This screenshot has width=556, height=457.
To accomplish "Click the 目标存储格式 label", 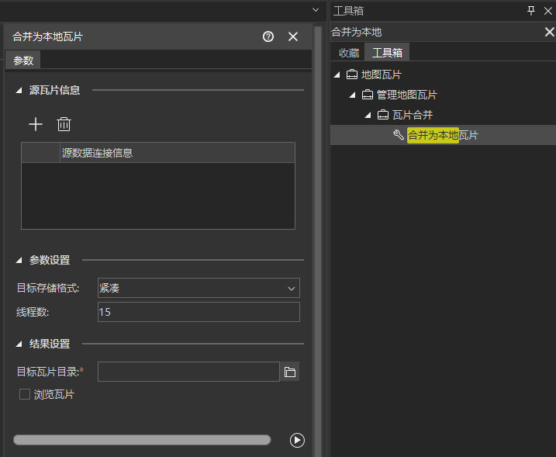I will pyautogui.click(x=48, y=288).
